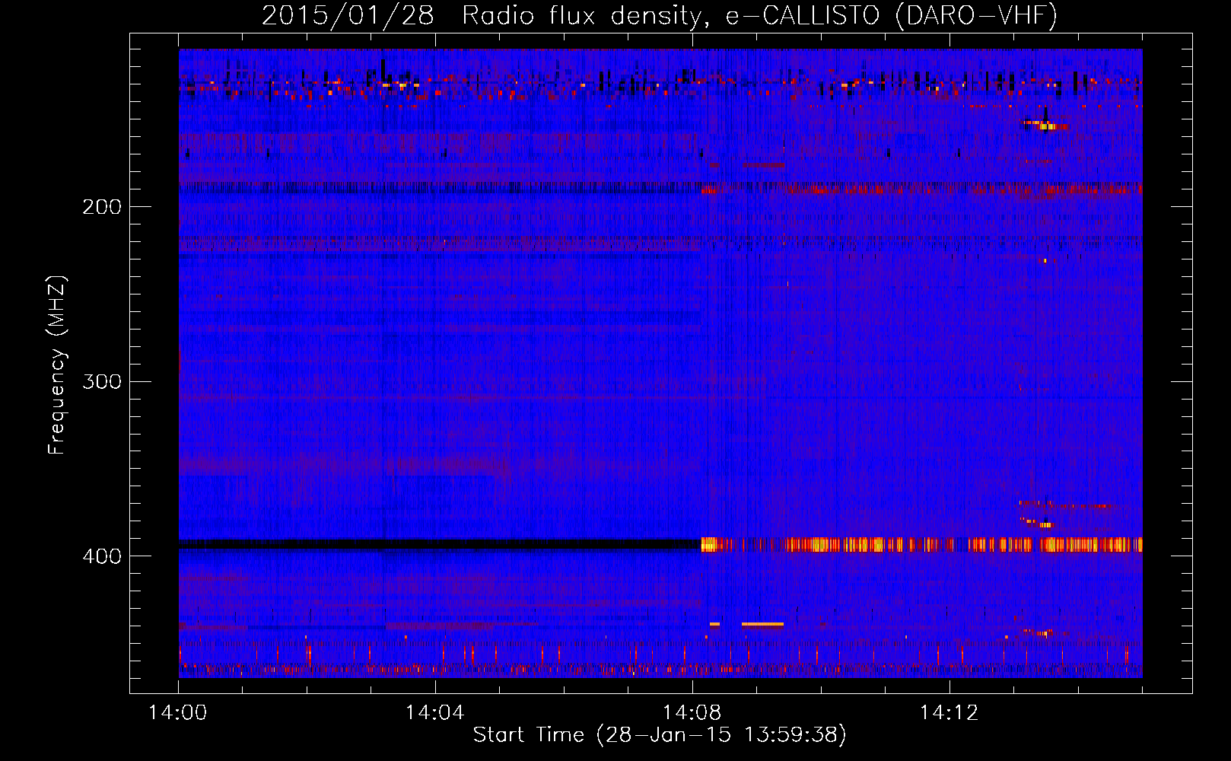Click the 14:12 time tick label

[949, 713]
